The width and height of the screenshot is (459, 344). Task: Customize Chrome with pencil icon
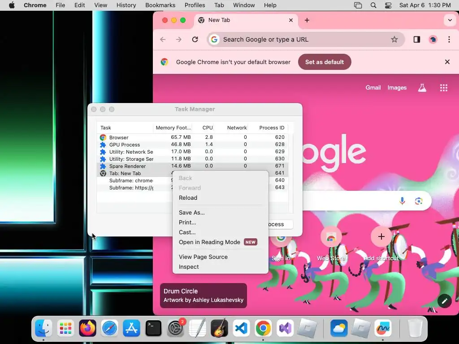[x=444, y=301]
